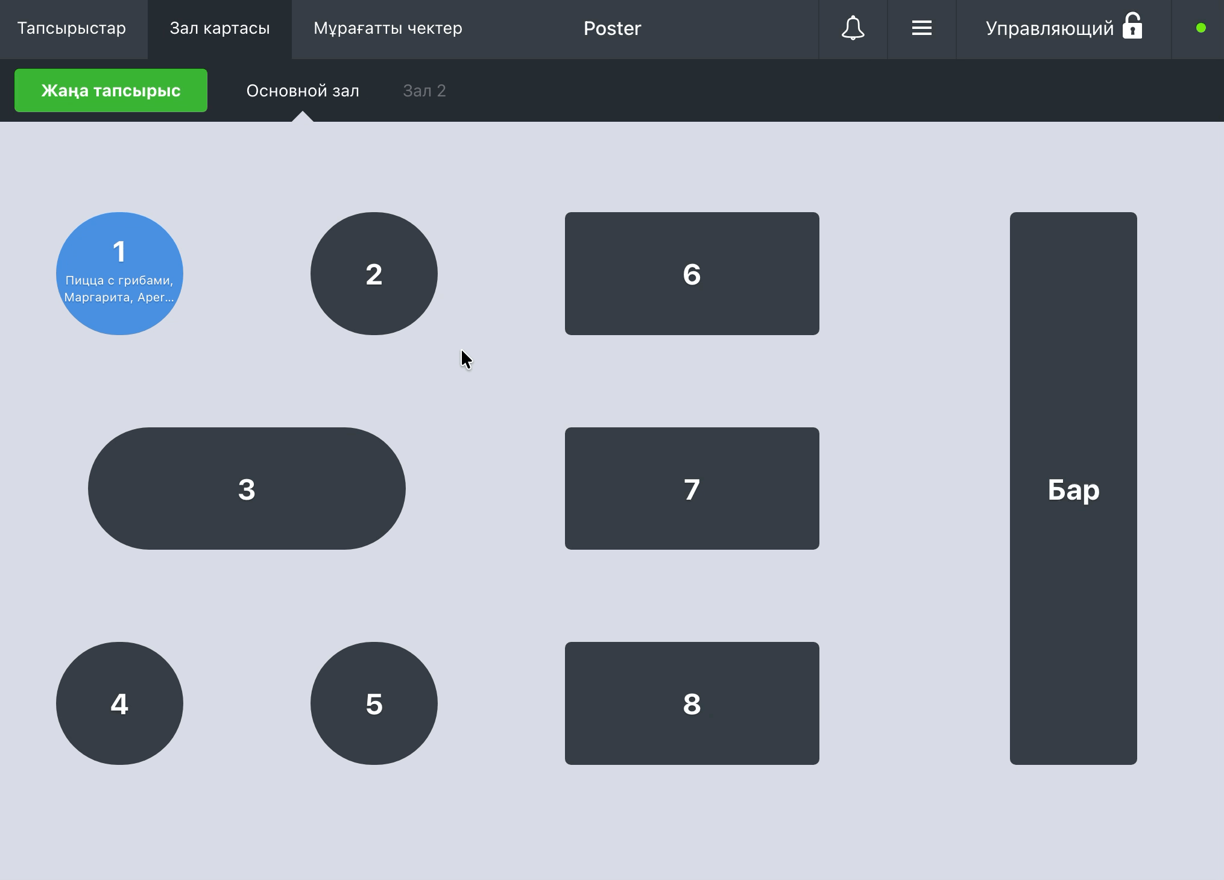Select the oval table 3
This screenshot has height=880, width=1224.
click(247, 488)
